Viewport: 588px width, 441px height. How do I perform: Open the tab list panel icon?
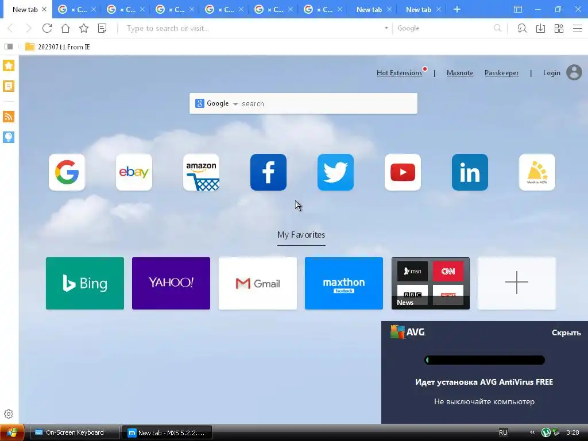coord(518,9)
